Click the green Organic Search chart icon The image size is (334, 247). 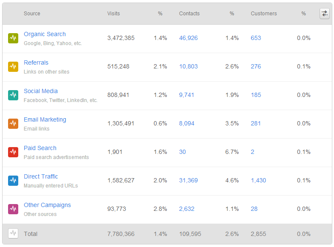pos(13,38)
